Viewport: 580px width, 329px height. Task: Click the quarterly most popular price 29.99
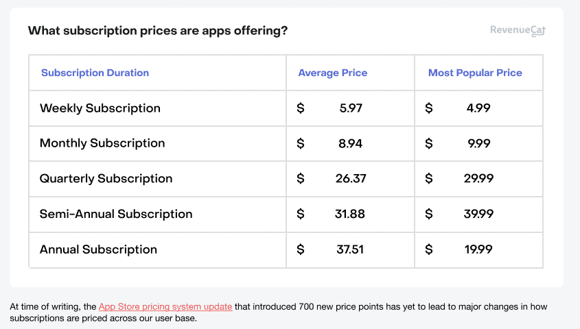tap(478, 179)
